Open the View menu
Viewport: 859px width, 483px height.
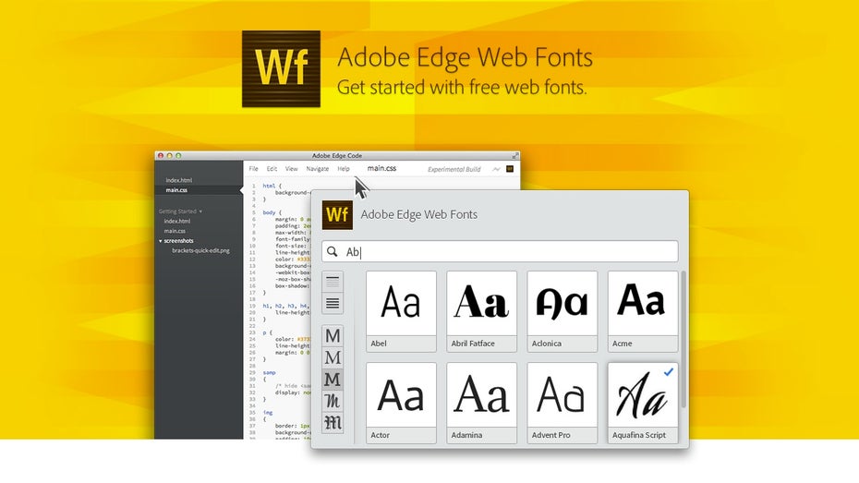[292, 169]
